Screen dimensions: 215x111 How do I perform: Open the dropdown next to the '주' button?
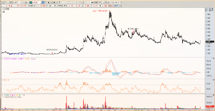coord(8,3)
